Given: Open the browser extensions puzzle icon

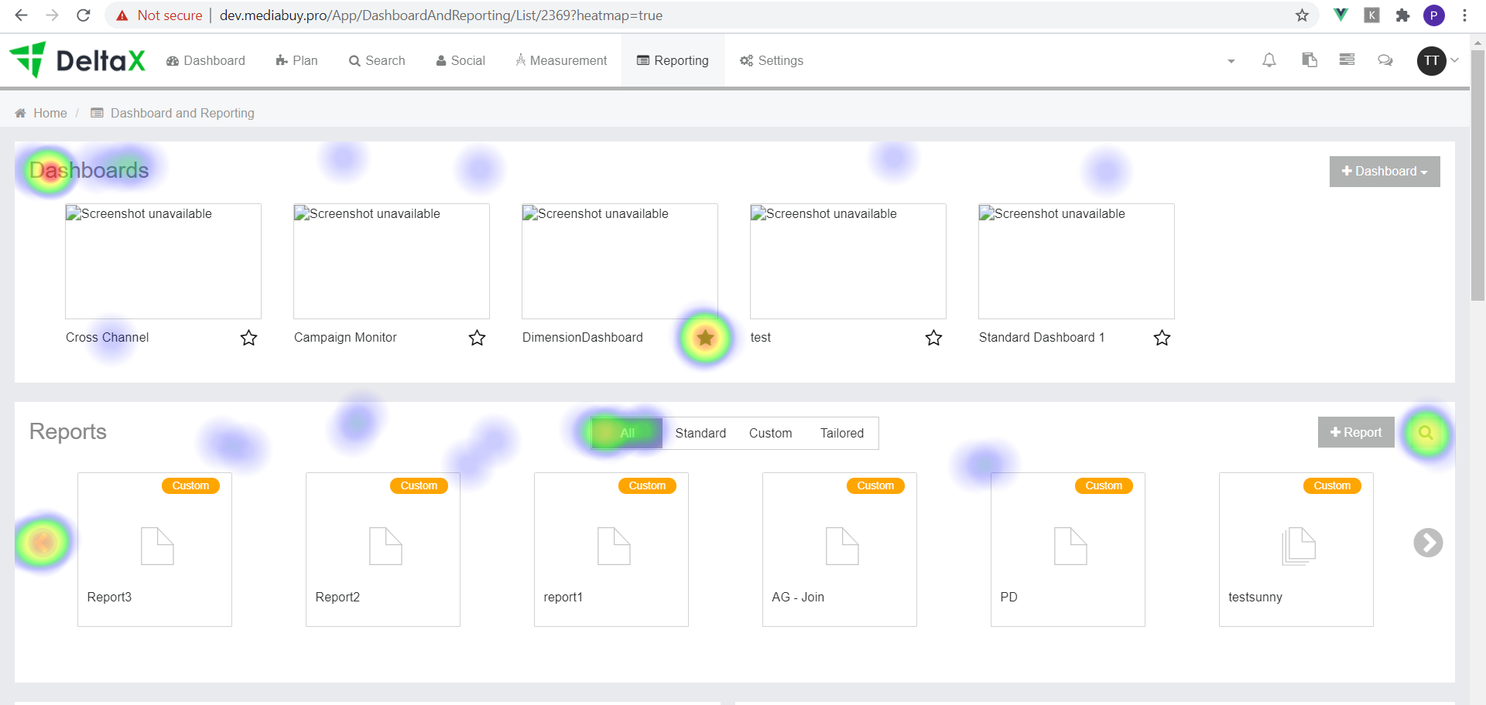Looking at the screenshot, I should [1402, 15].
